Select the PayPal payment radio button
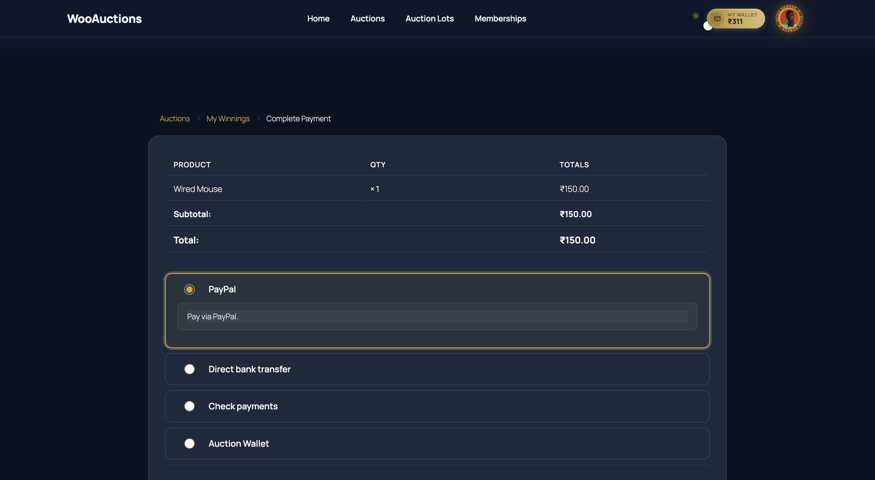This screenshot has height=480, width=875. (x=189, y=289)
